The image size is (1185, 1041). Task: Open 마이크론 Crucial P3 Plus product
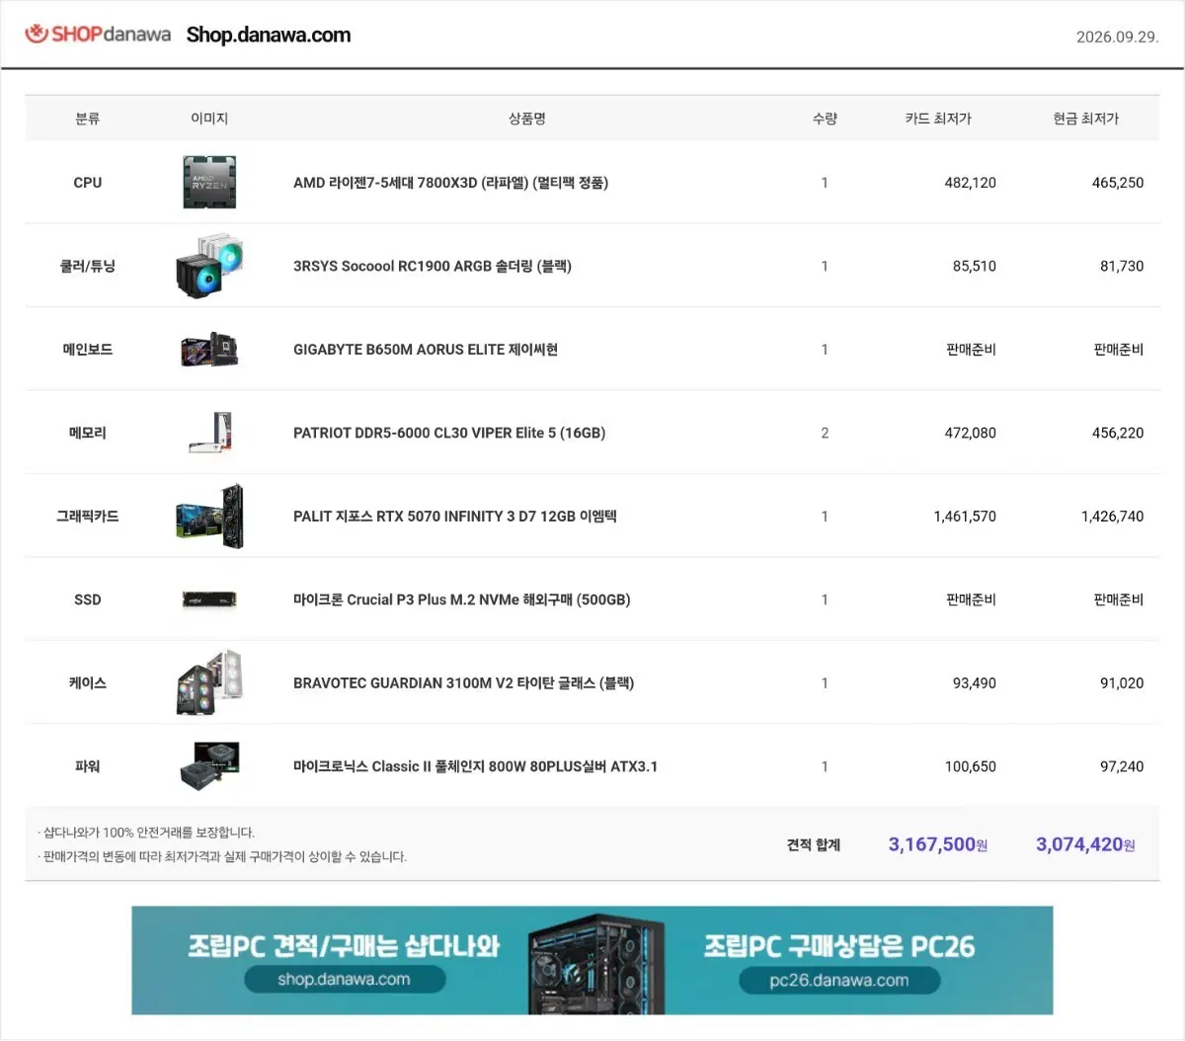(461, 600)
